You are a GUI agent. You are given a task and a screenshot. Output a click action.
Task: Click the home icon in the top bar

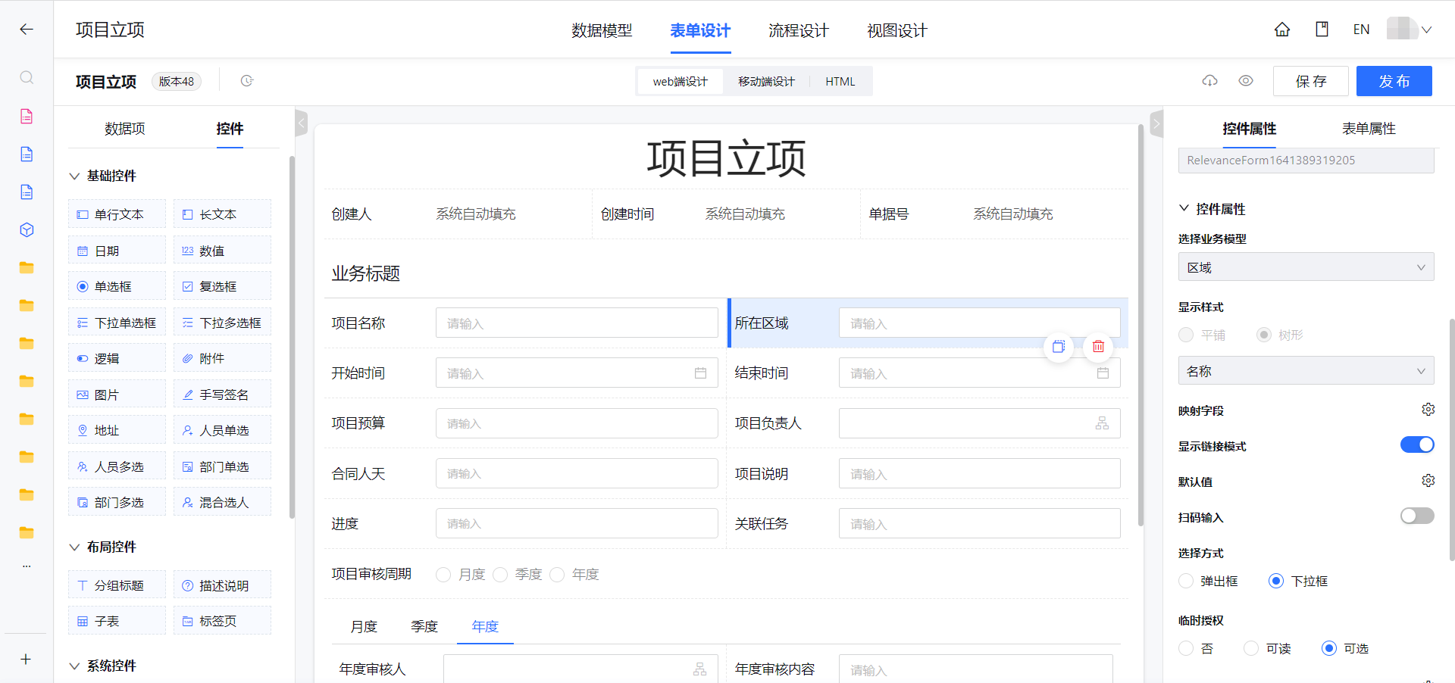[1282, 30]
